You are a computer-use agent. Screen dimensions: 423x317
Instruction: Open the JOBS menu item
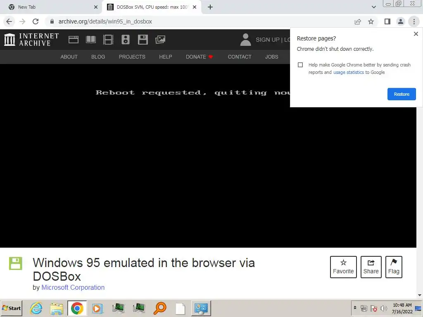271,57
